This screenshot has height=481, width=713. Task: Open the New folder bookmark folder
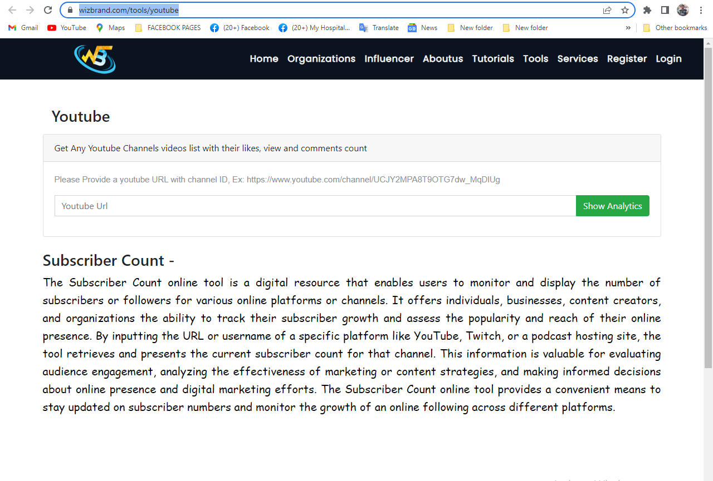tap(470, 27)
